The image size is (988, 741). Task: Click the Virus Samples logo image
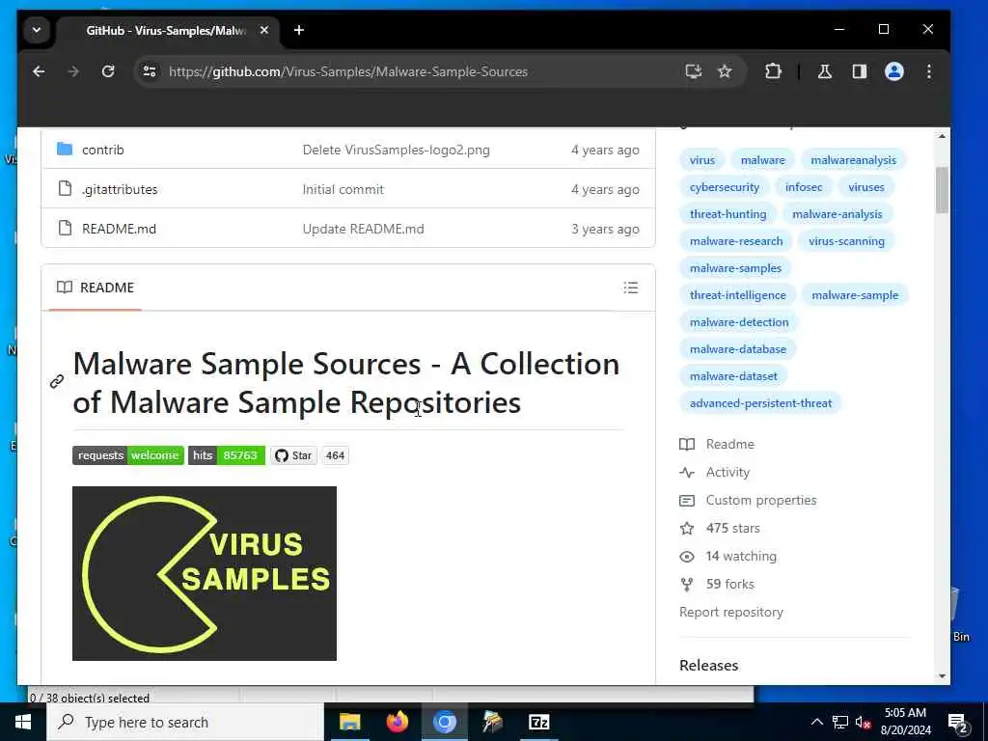[x=205, y=573]
